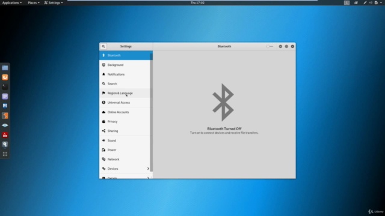The width and height of the screenshot is (385, 216).
Task: Launch the blue eye icon in dock
Action: click(x=5, y=125)
